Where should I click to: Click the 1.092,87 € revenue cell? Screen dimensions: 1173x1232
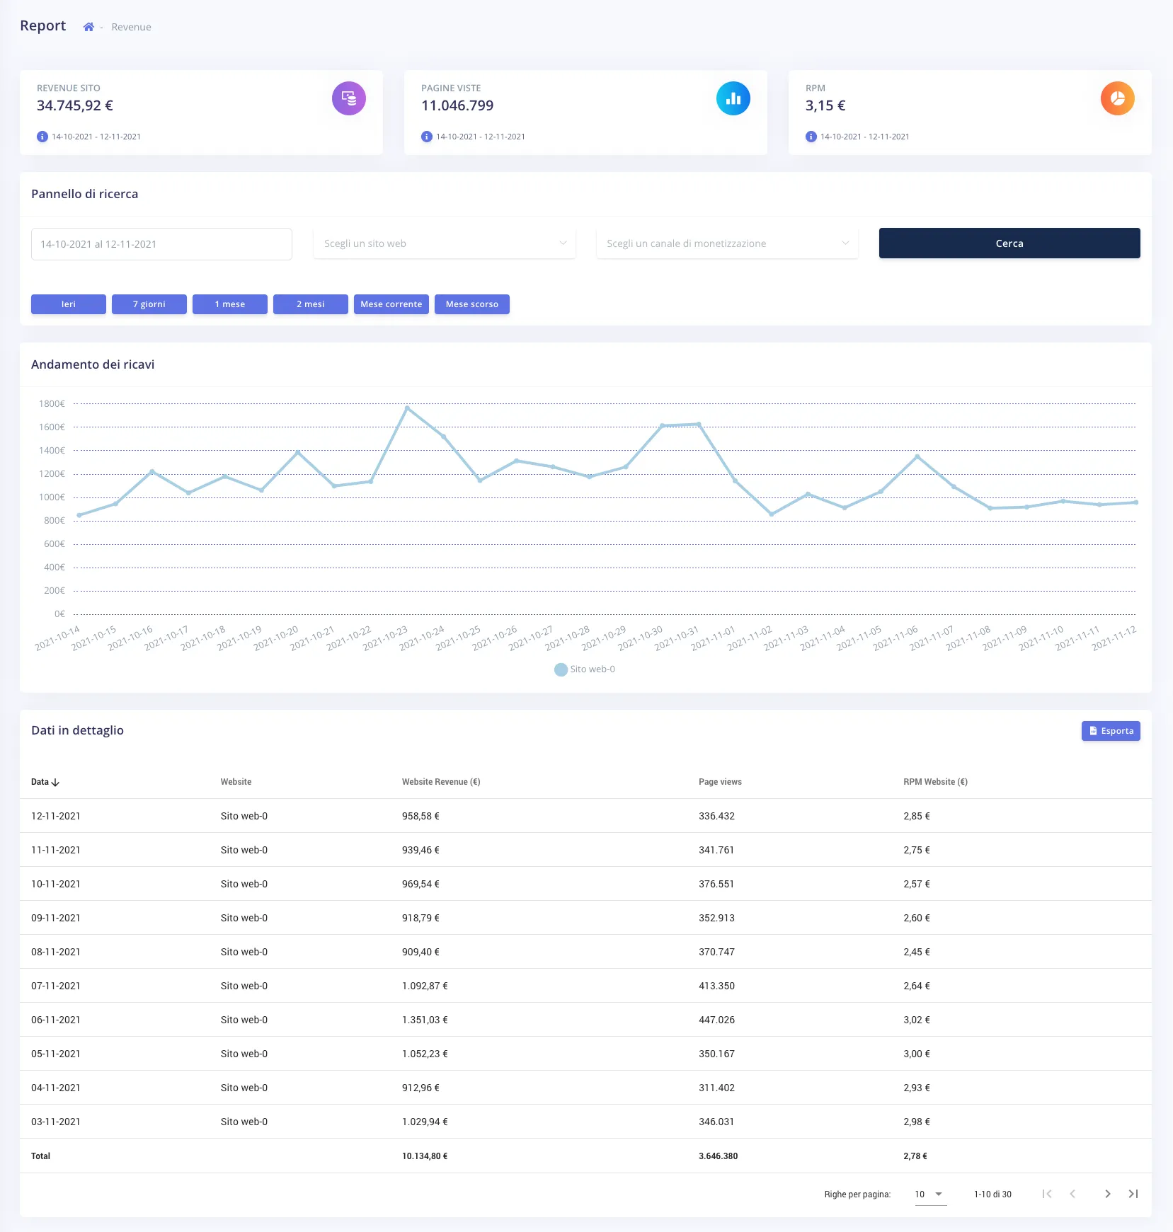click(x=425, y=986)
